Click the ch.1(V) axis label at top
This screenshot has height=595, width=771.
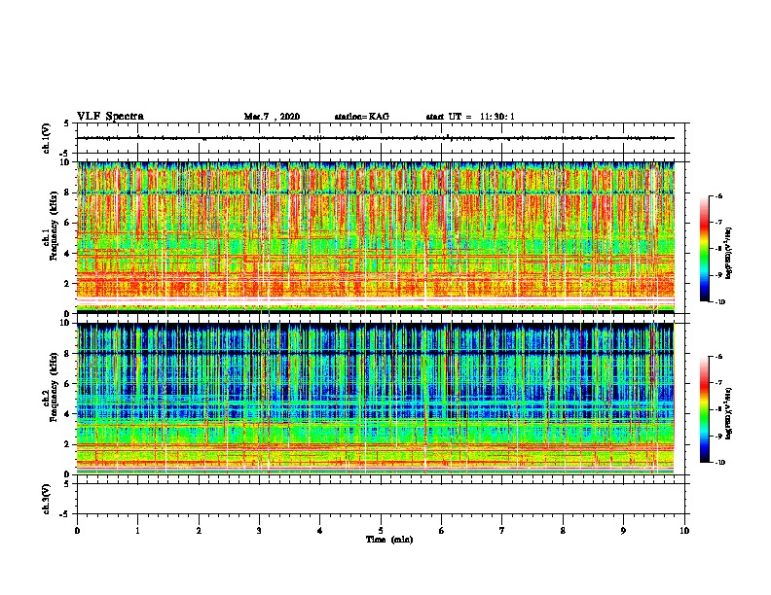coord(46,138)
